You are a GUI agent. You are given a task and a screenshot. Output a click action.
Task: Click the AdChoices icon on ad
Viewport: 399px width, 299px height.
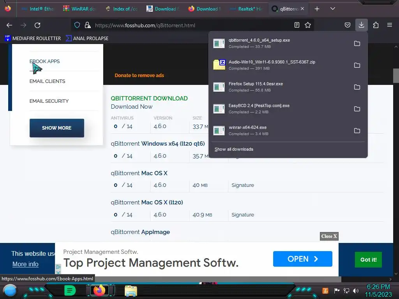point(58,267)
